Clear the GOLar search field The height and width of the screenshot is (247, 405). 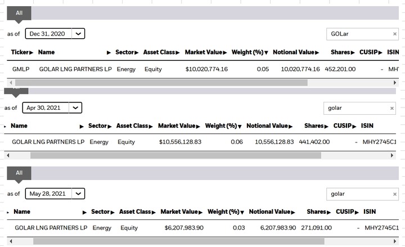[395, 34]
